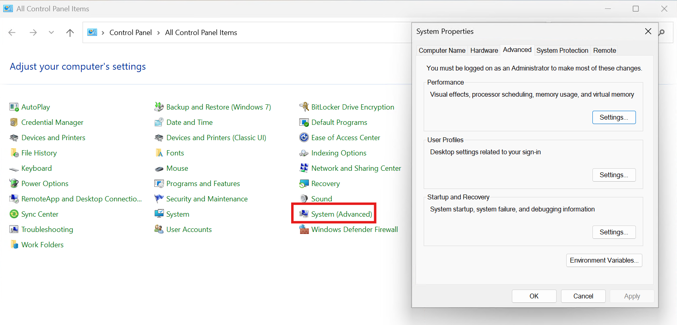
Task: Click the Mouse settings icon
Action: coord(159,168)
